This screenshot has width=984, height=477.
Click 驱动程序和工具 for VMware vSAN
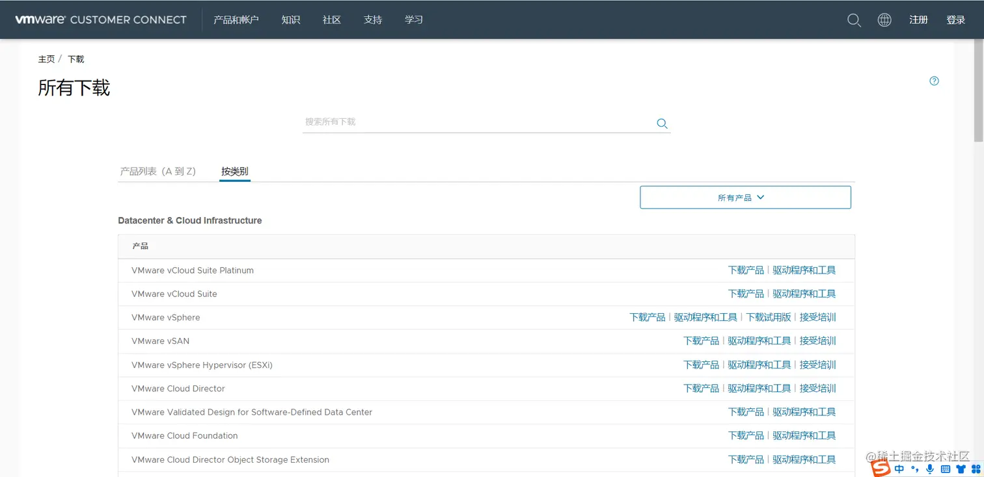coord(759,341)
